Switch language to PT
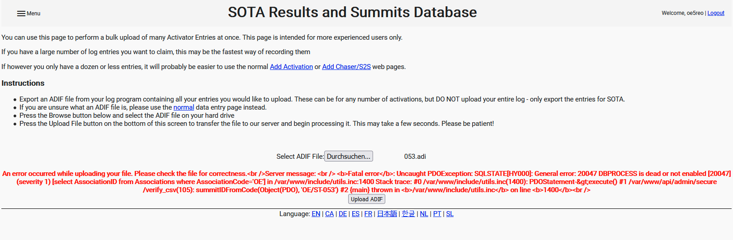 click(437, 214)
